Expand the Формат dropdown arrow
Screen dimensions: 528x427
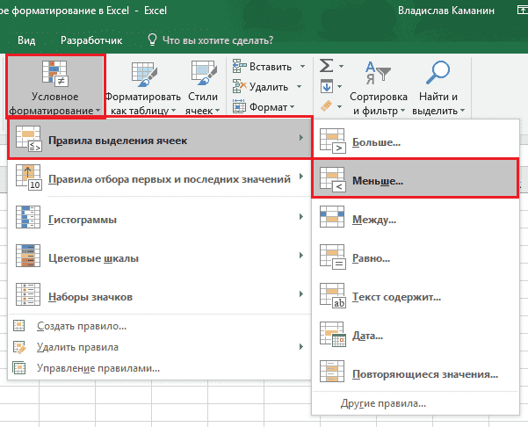pyautogui.click(x=292, y=107)
